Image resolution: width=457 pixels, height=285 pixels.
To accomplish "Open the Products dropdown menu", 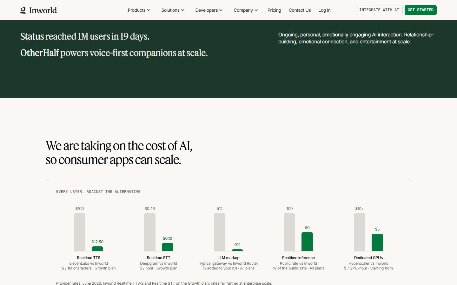I will (139, 10).
